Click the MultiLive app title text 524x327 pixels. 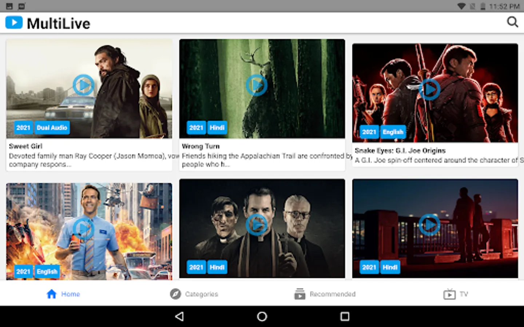[59, 23]
